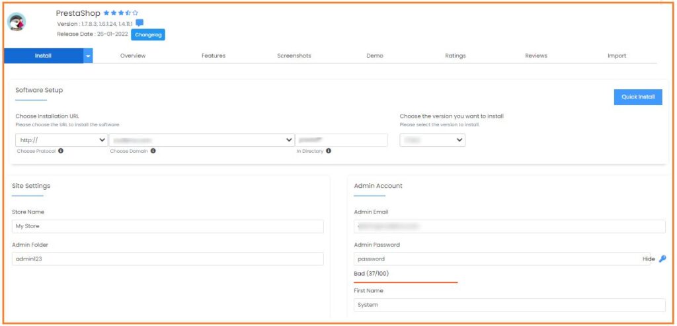Go to the Ratings tab

[x=456, y=56]
